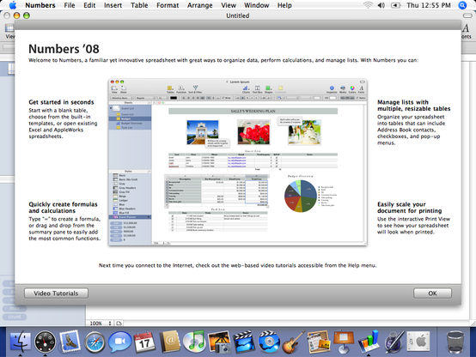Screen dimensions: 476x357
Task: Click the battery status icon
Action: coord(395,5)
